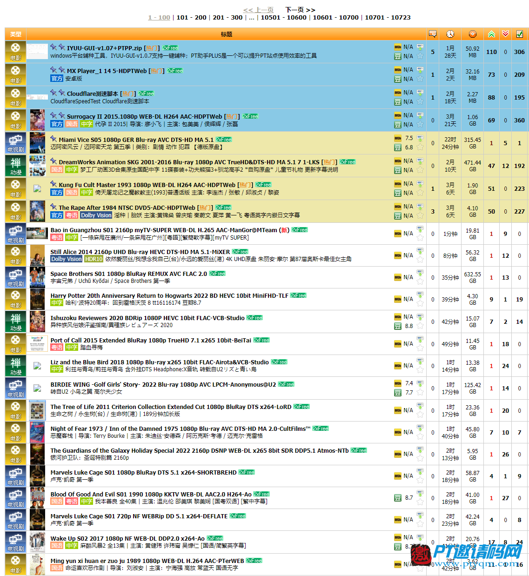The image size is (529, 576).
Task: Click the download icon for The Tree of Life 2011
Action: point(420,406)
